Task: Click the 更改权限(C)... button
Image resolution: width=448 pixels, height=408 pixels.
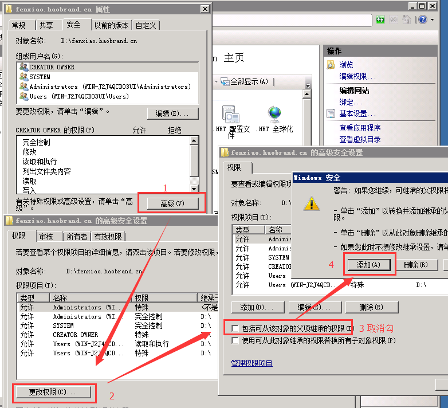Action: (53, 392)
